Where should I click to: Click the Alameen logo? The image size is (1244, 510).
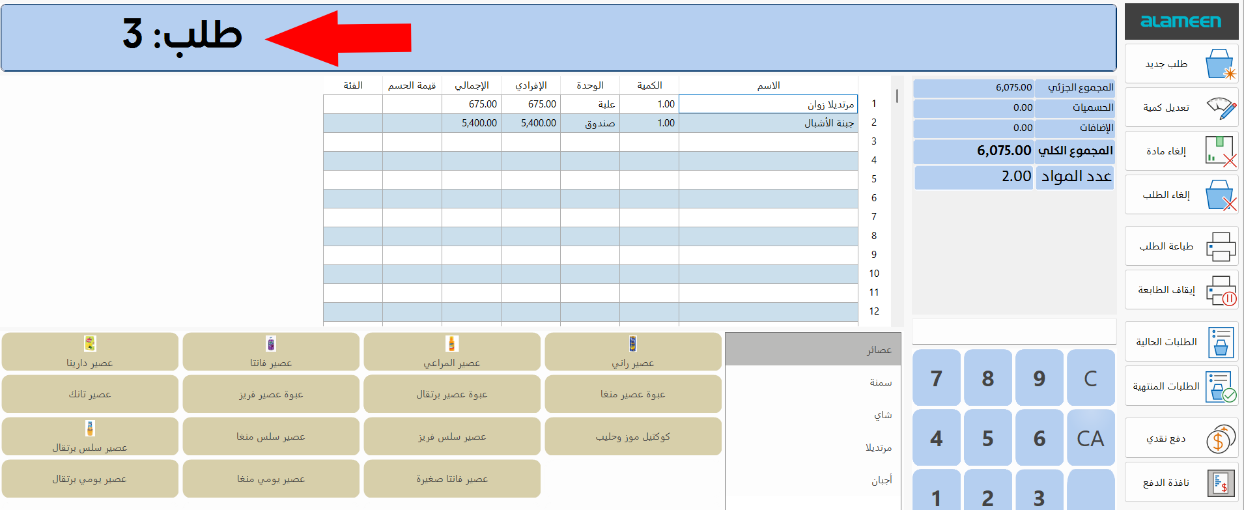[x=1181, y=21]
